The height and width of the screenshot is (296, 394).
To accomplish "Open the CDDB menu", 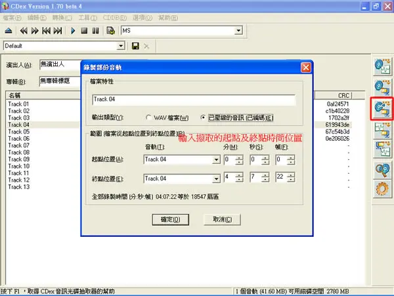I will click(115, 18).
